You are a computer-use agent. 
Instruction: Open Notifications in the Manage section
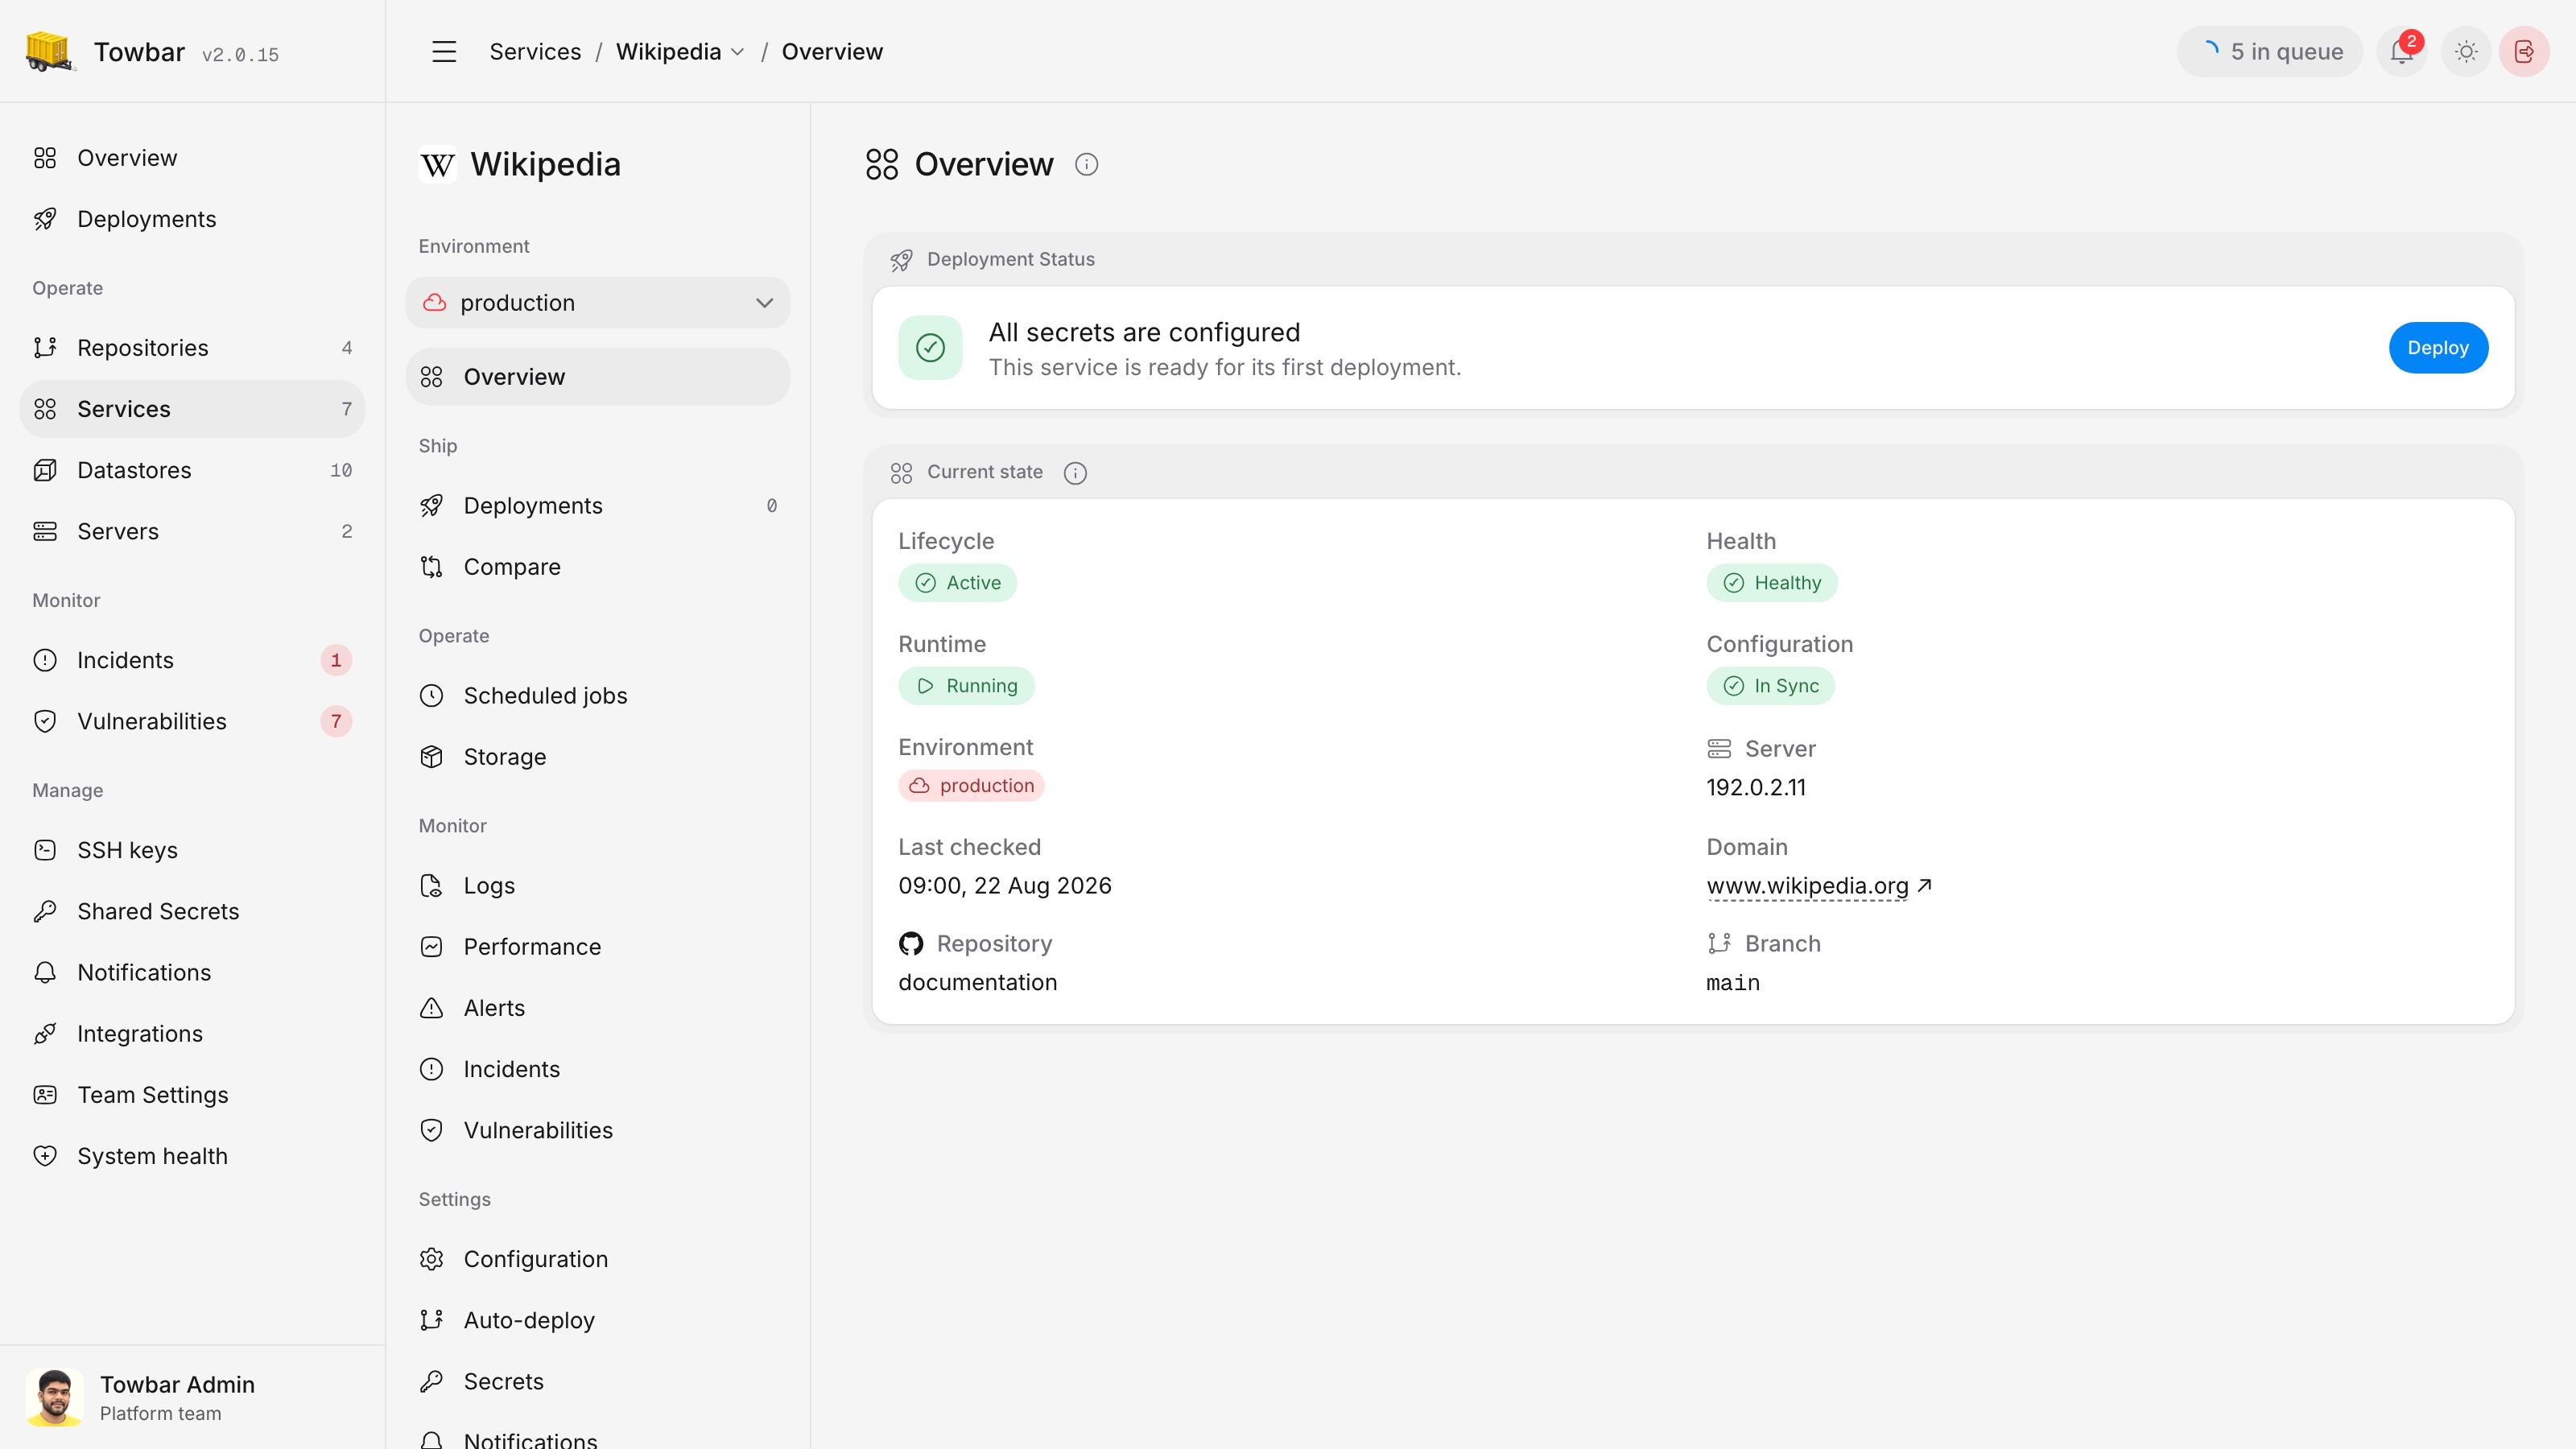(192, 972)
